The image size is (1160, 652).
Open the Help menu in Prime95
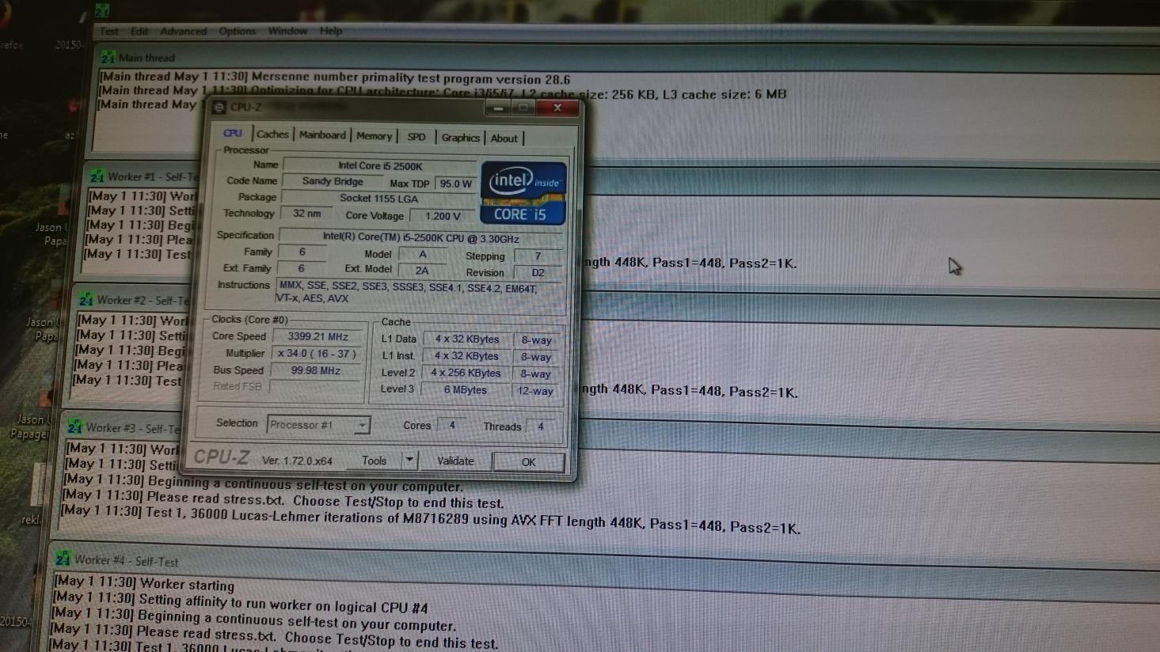coord(331,31)
